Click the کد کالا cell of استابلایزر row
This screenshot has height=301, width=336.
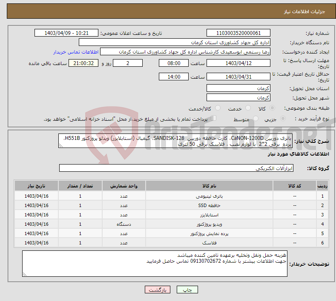295,215
